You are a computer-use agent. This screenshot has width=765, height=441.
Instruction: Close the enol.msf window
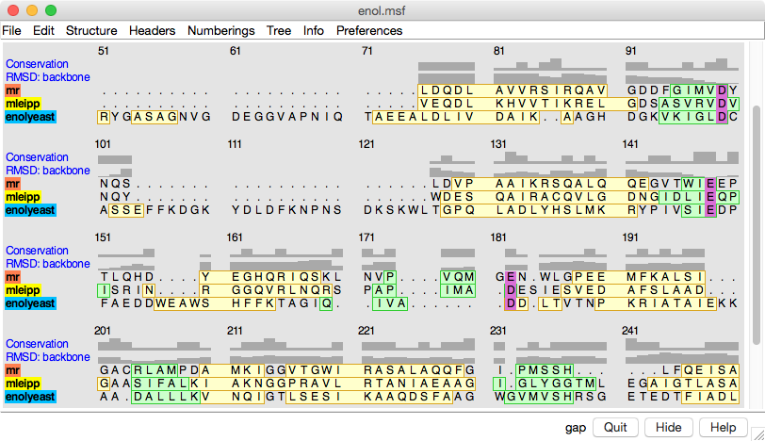(x=12, y=10)
